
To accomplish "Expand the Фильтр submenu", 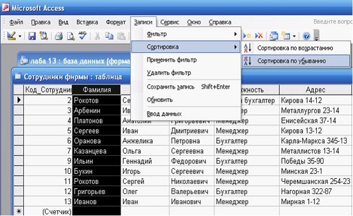I will click(x=186, y=34).
